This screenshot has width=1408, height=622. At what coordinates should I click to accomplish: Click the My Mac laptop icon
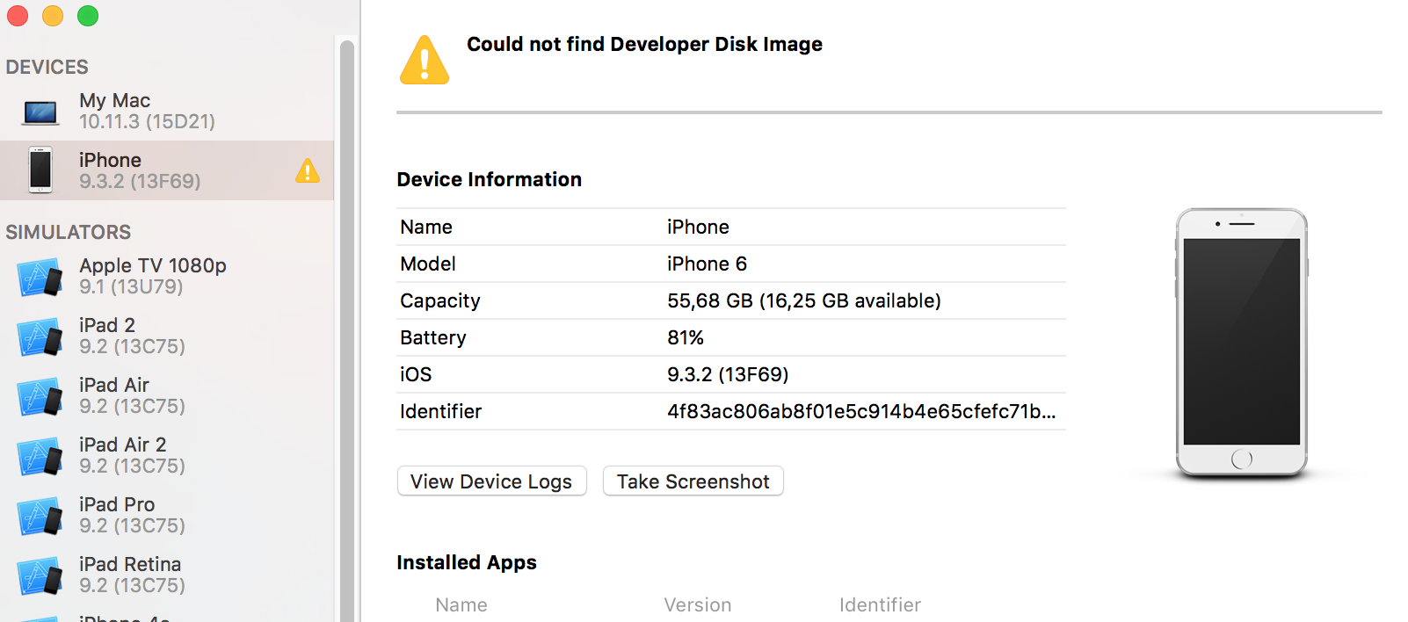click(x=40, y=112)
